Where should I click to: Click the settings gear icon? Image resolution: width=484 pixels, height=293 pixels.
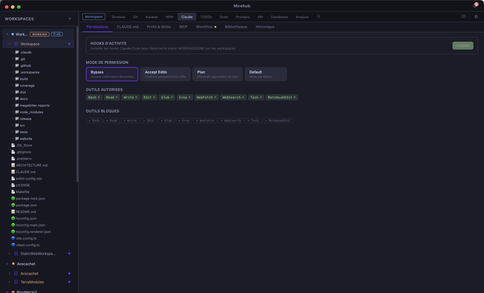coord(476,17)
